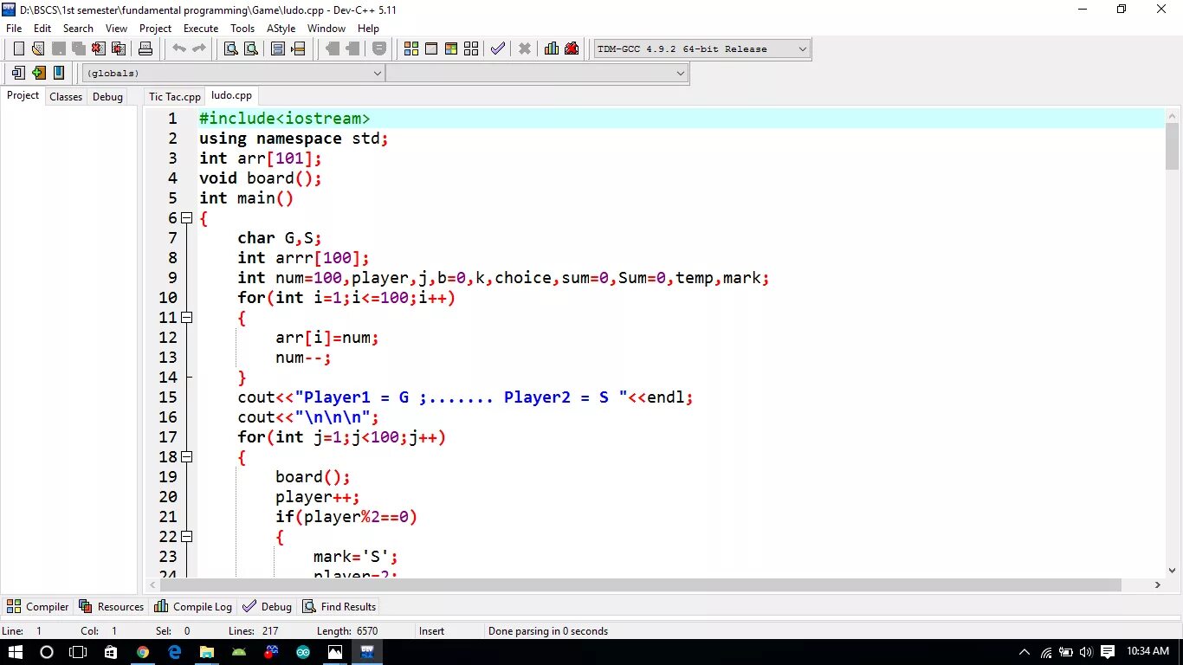
Task: Show hidden system tray icons chevron
Action: [1025, 652]
